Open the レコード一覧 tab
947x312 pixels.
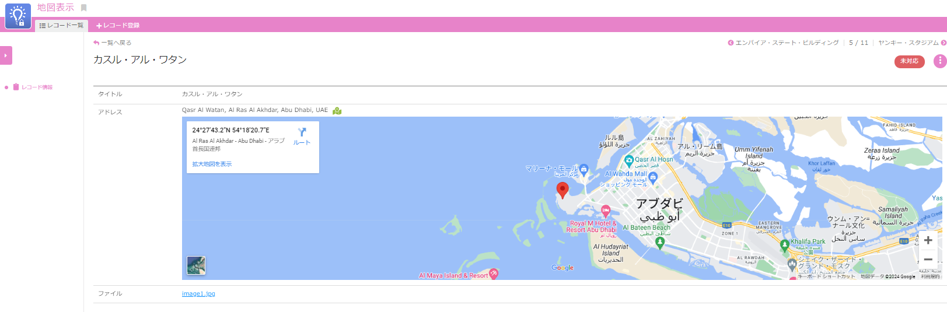pyautogui.click(x=61, y=26)
